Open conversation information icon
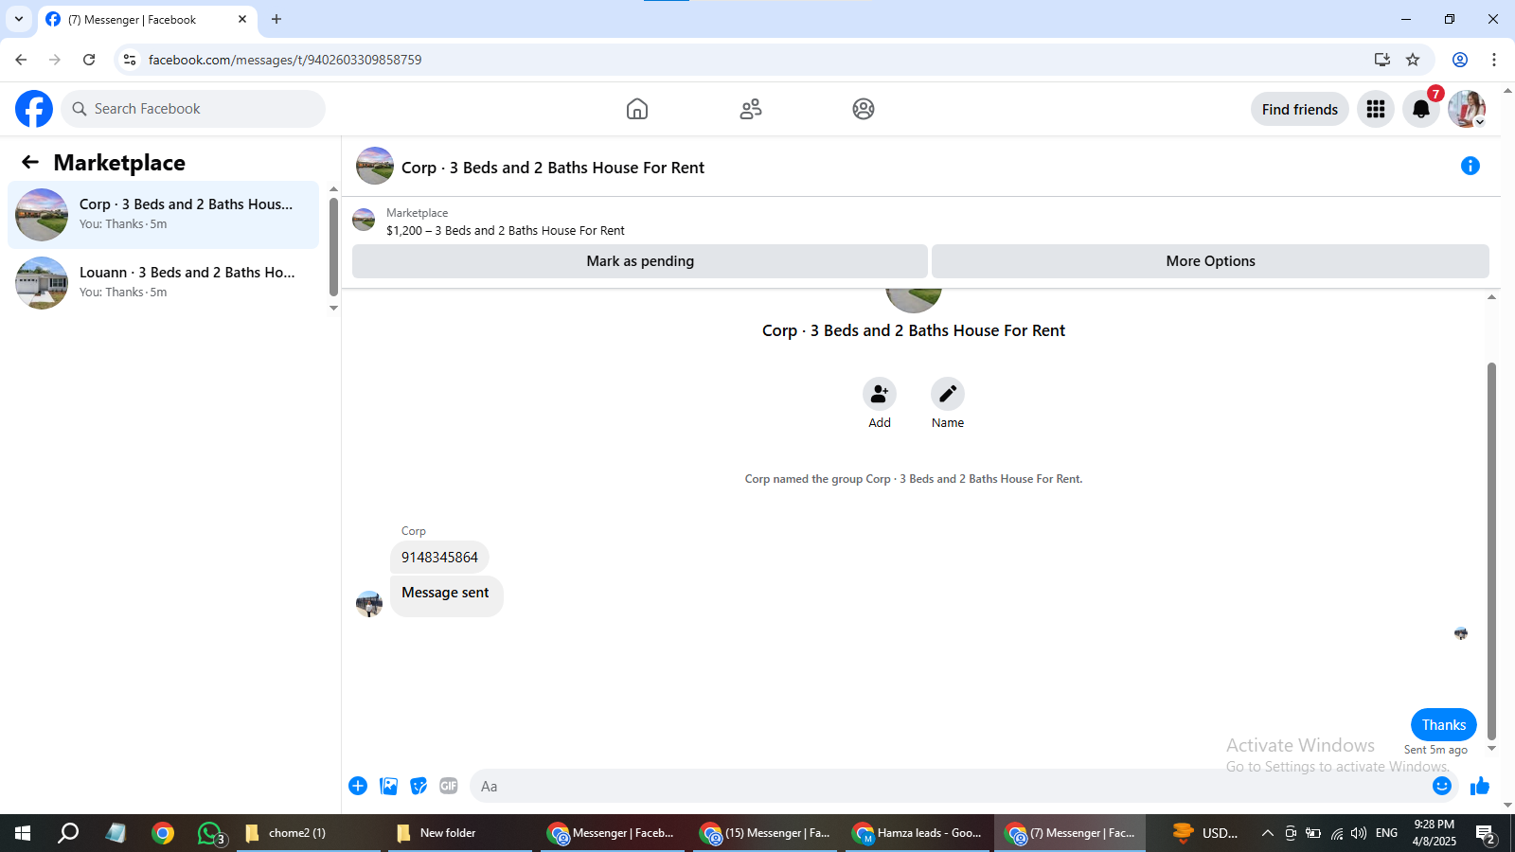 pos(1470,166)
